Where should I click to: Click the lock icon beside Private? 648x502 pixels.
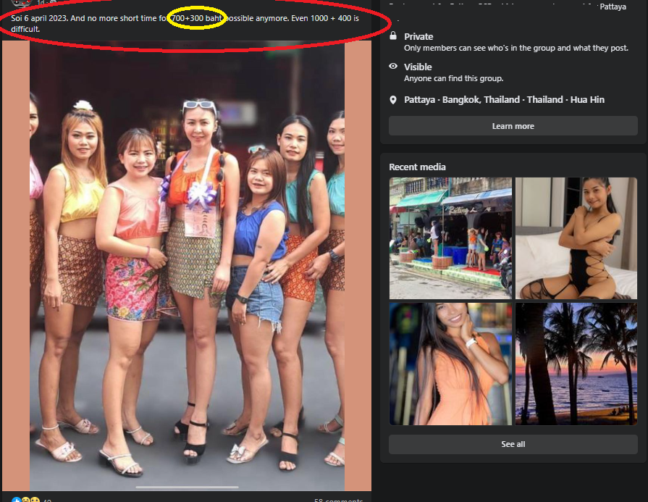(x=393, y=36)
